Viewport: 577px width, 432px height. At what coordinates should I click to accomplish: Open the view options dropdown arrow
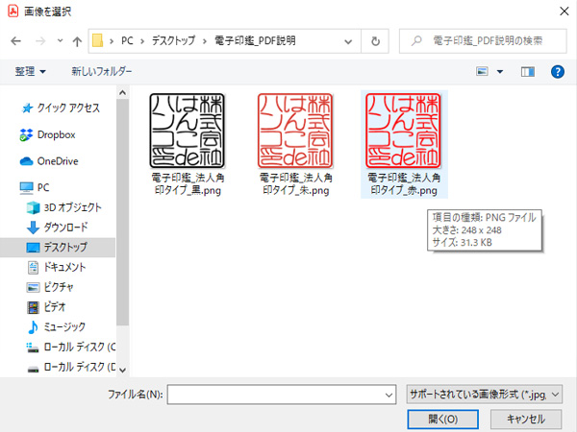click(500, 71)
